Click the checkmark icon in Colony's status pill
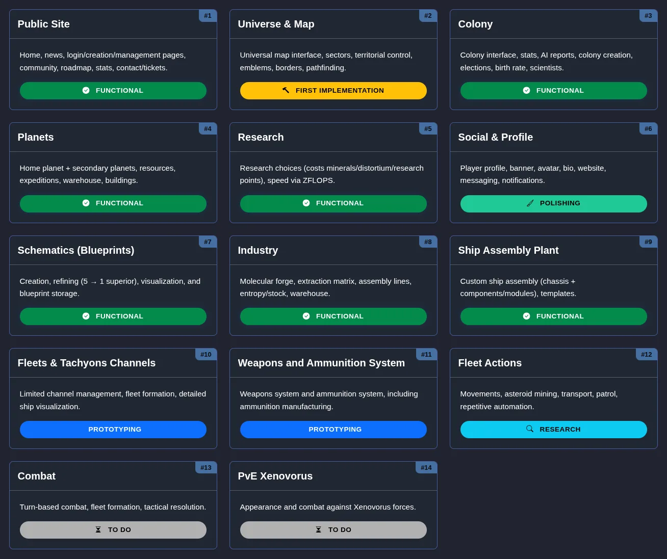This screenshot has height=559, width=667. click(x=526, y=90)
